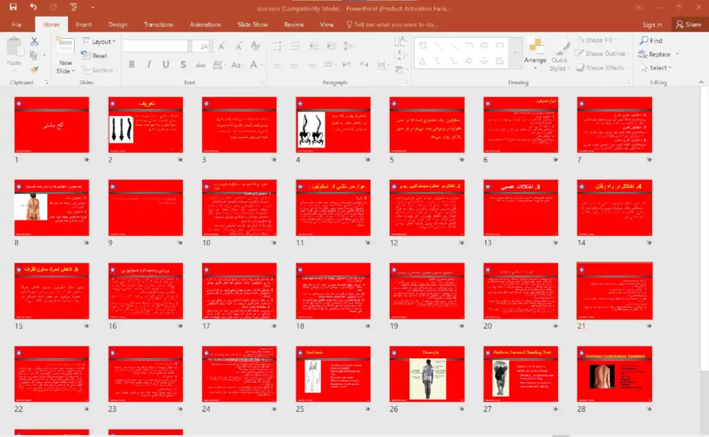
Task: Open the Arrange tool
Action: (x=535, y=51)
